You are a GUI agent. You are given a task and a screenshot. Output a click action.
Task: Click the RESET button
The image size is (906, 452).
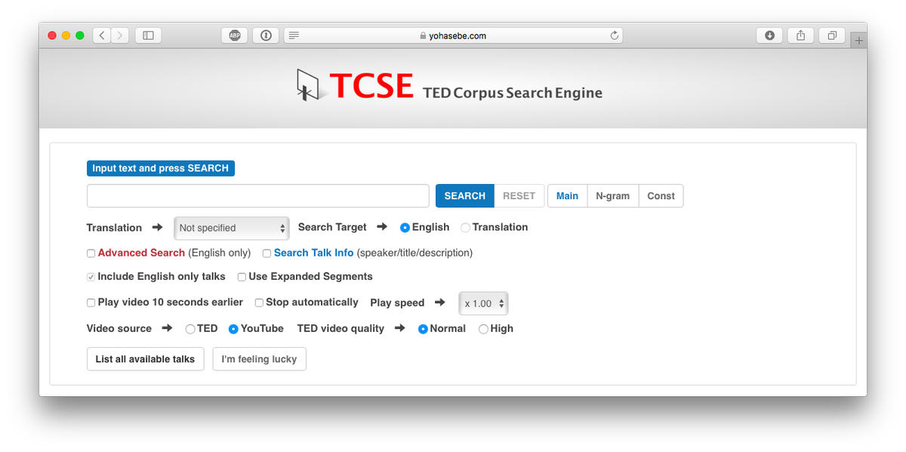tap(519, 195)
